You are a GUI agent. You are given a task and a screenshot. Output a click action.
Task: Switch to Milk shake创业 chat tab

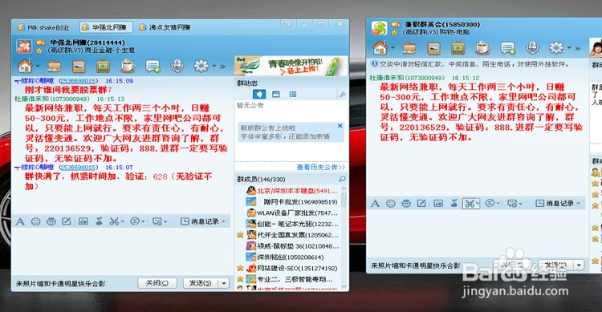click(43, 27)
